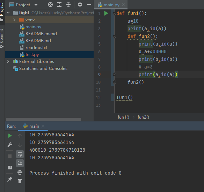The height and width of the screenshot is (192, 204).
Task: Print console output with printer icon
Action: 20,172
